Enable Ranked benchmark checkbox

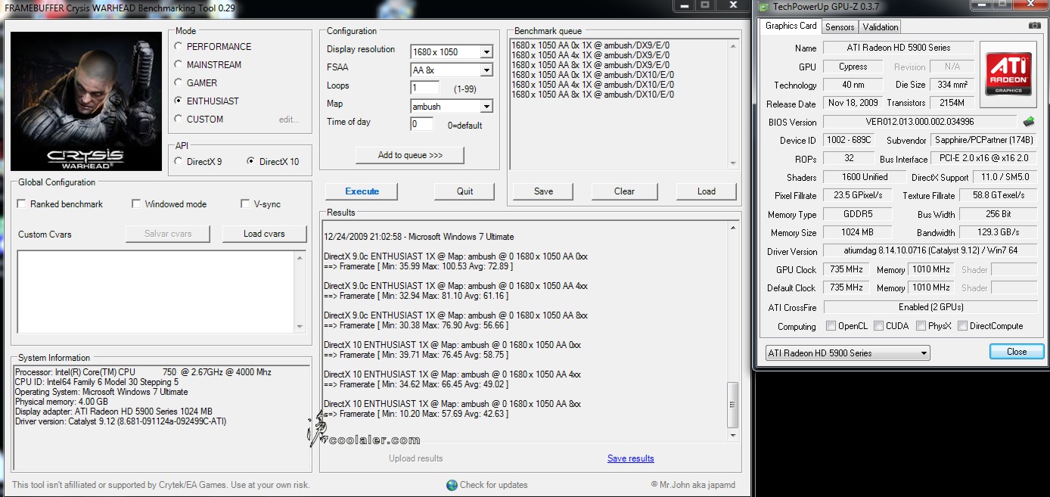[22, 203]
